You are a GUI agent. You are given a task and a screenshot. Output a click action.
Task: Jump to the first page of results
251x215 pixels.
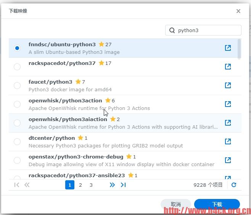tap(16, 185)
